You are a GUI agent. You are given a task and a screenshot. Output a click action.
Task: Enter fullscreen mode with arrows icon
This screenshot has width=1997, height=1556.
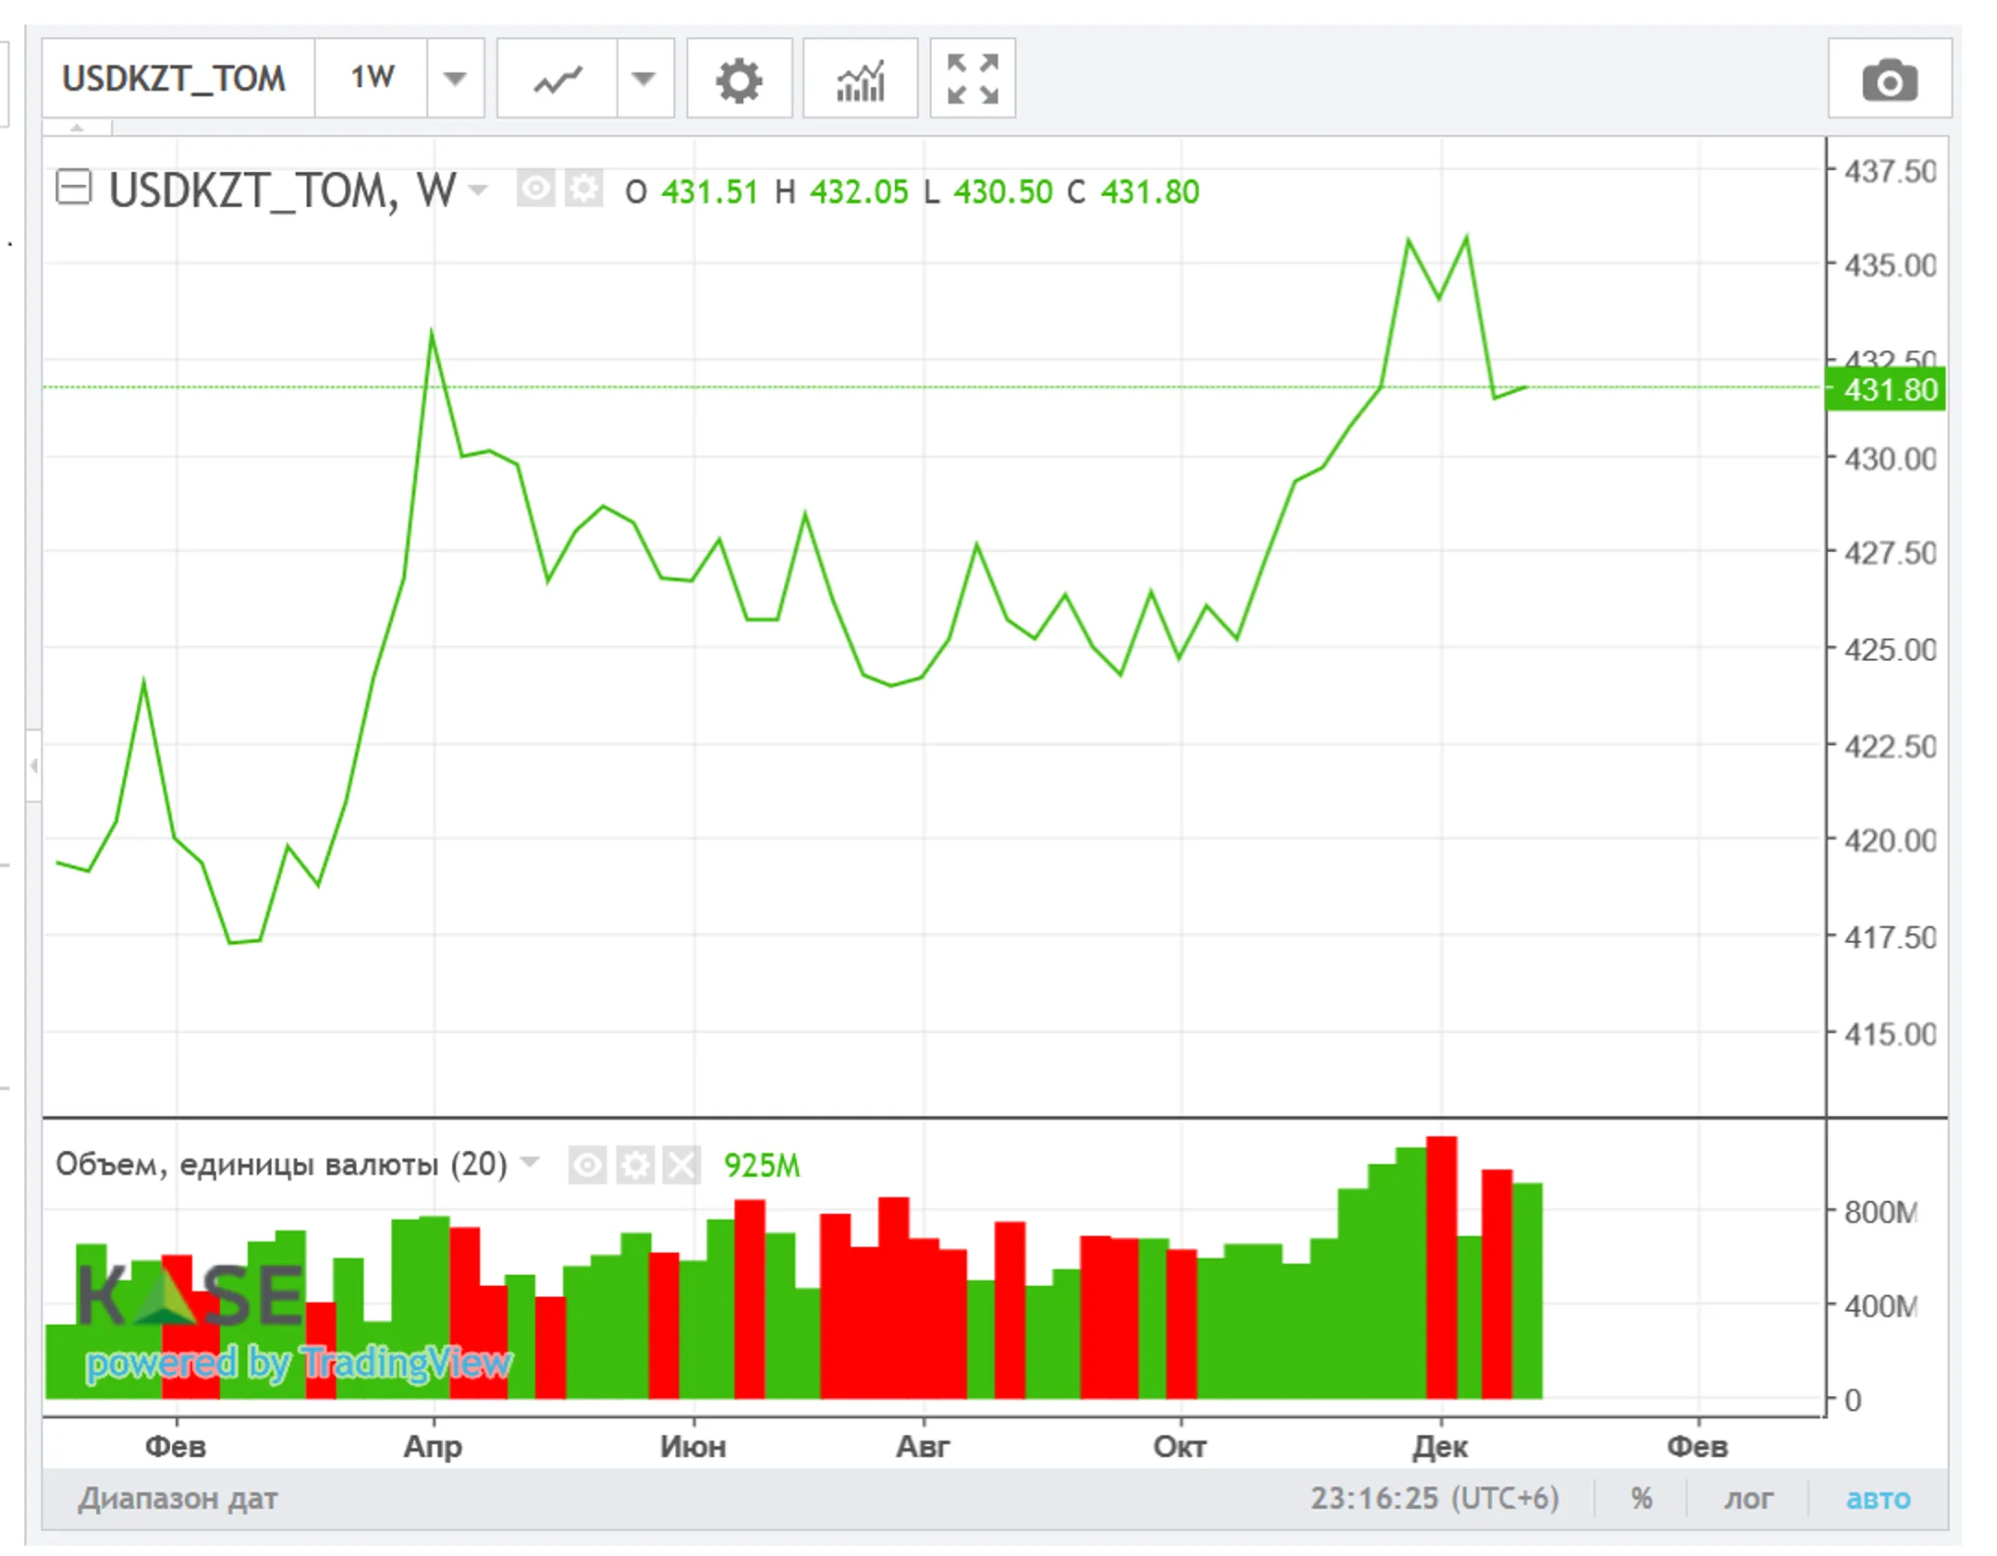coord(972,79)
